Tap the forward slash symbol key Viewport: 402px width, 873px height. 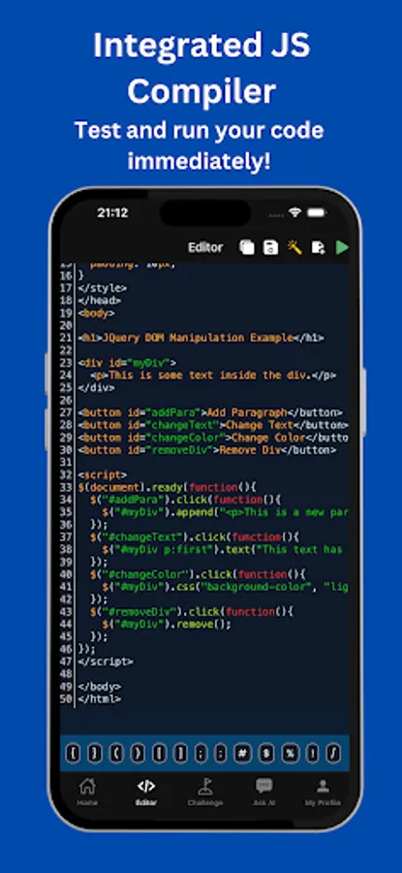pos(332,754)
